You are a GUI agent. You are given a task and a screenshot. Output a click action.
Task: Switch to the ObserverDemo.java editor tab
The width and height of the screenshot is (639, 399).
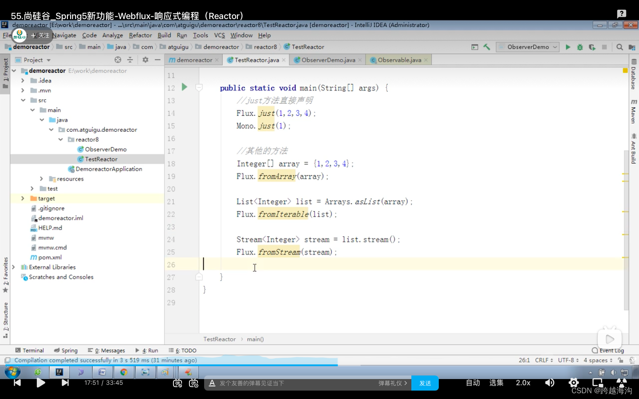coord(328,60)
